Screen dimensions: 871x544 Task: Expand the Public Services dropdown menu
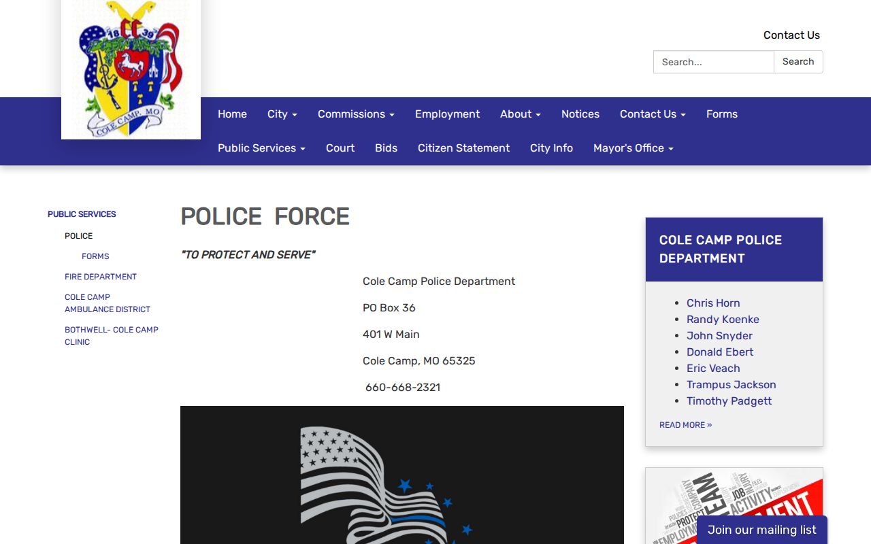tap(261, 148)
